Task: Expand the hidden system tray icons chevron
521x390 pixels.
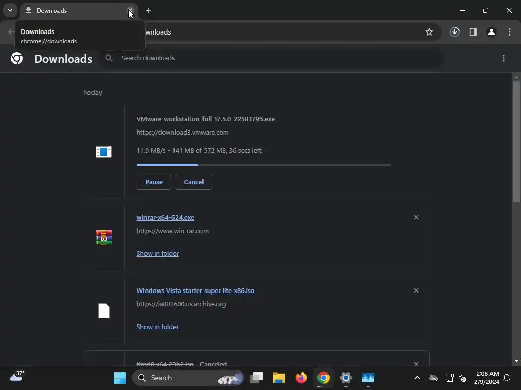Action: tap(417, 378)
